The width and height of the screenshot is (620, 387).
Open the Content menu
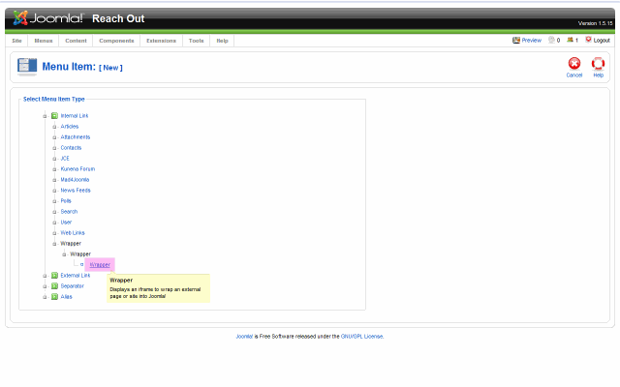[x=76, y=41]
